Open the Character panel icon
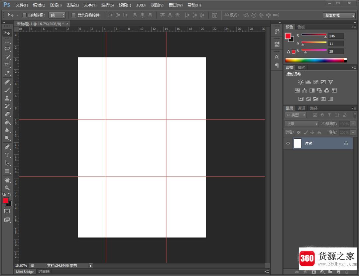The image size is (359, 276). coord(277,57)
